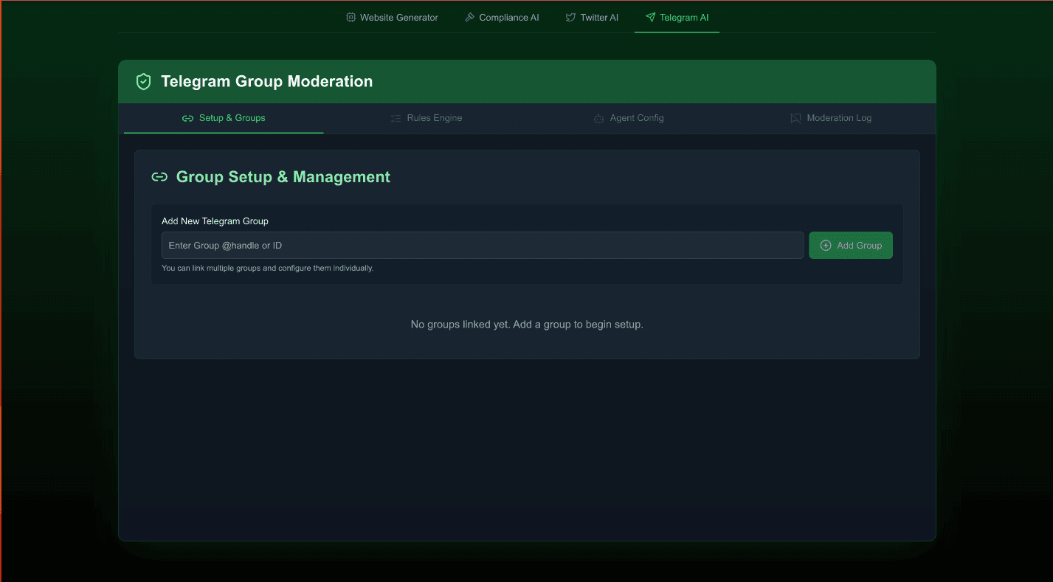
Task: View the Moderation Log sub-tab
Action: (x=831, y=118)
